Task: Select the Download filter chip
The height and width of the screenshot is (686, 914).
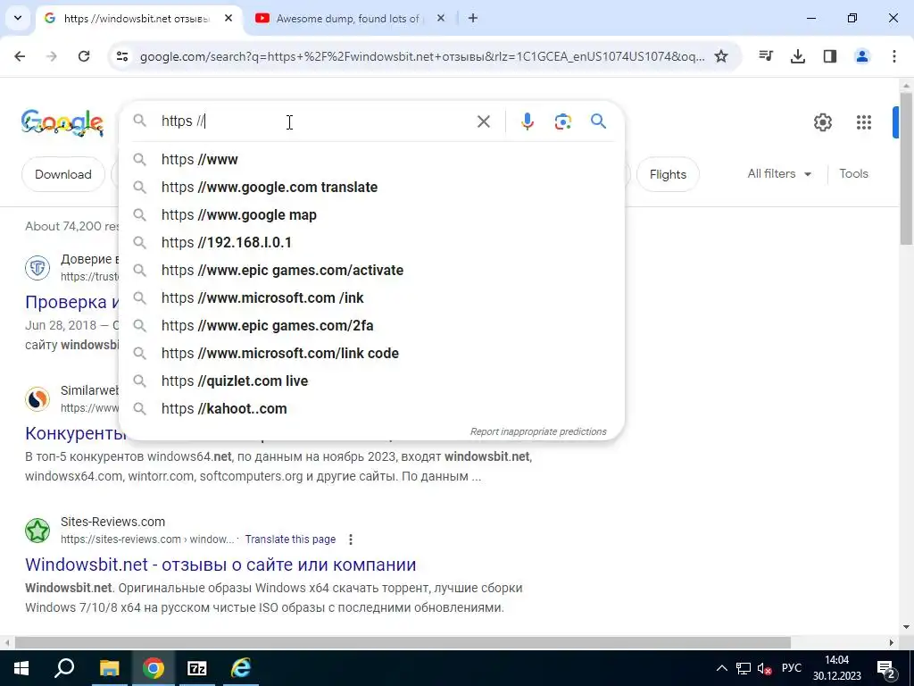Action: pos(63,174)
